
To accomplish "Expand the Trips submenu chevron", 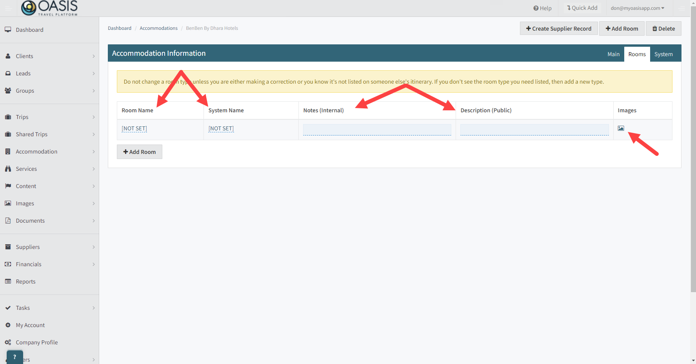I will pos(94,117).
